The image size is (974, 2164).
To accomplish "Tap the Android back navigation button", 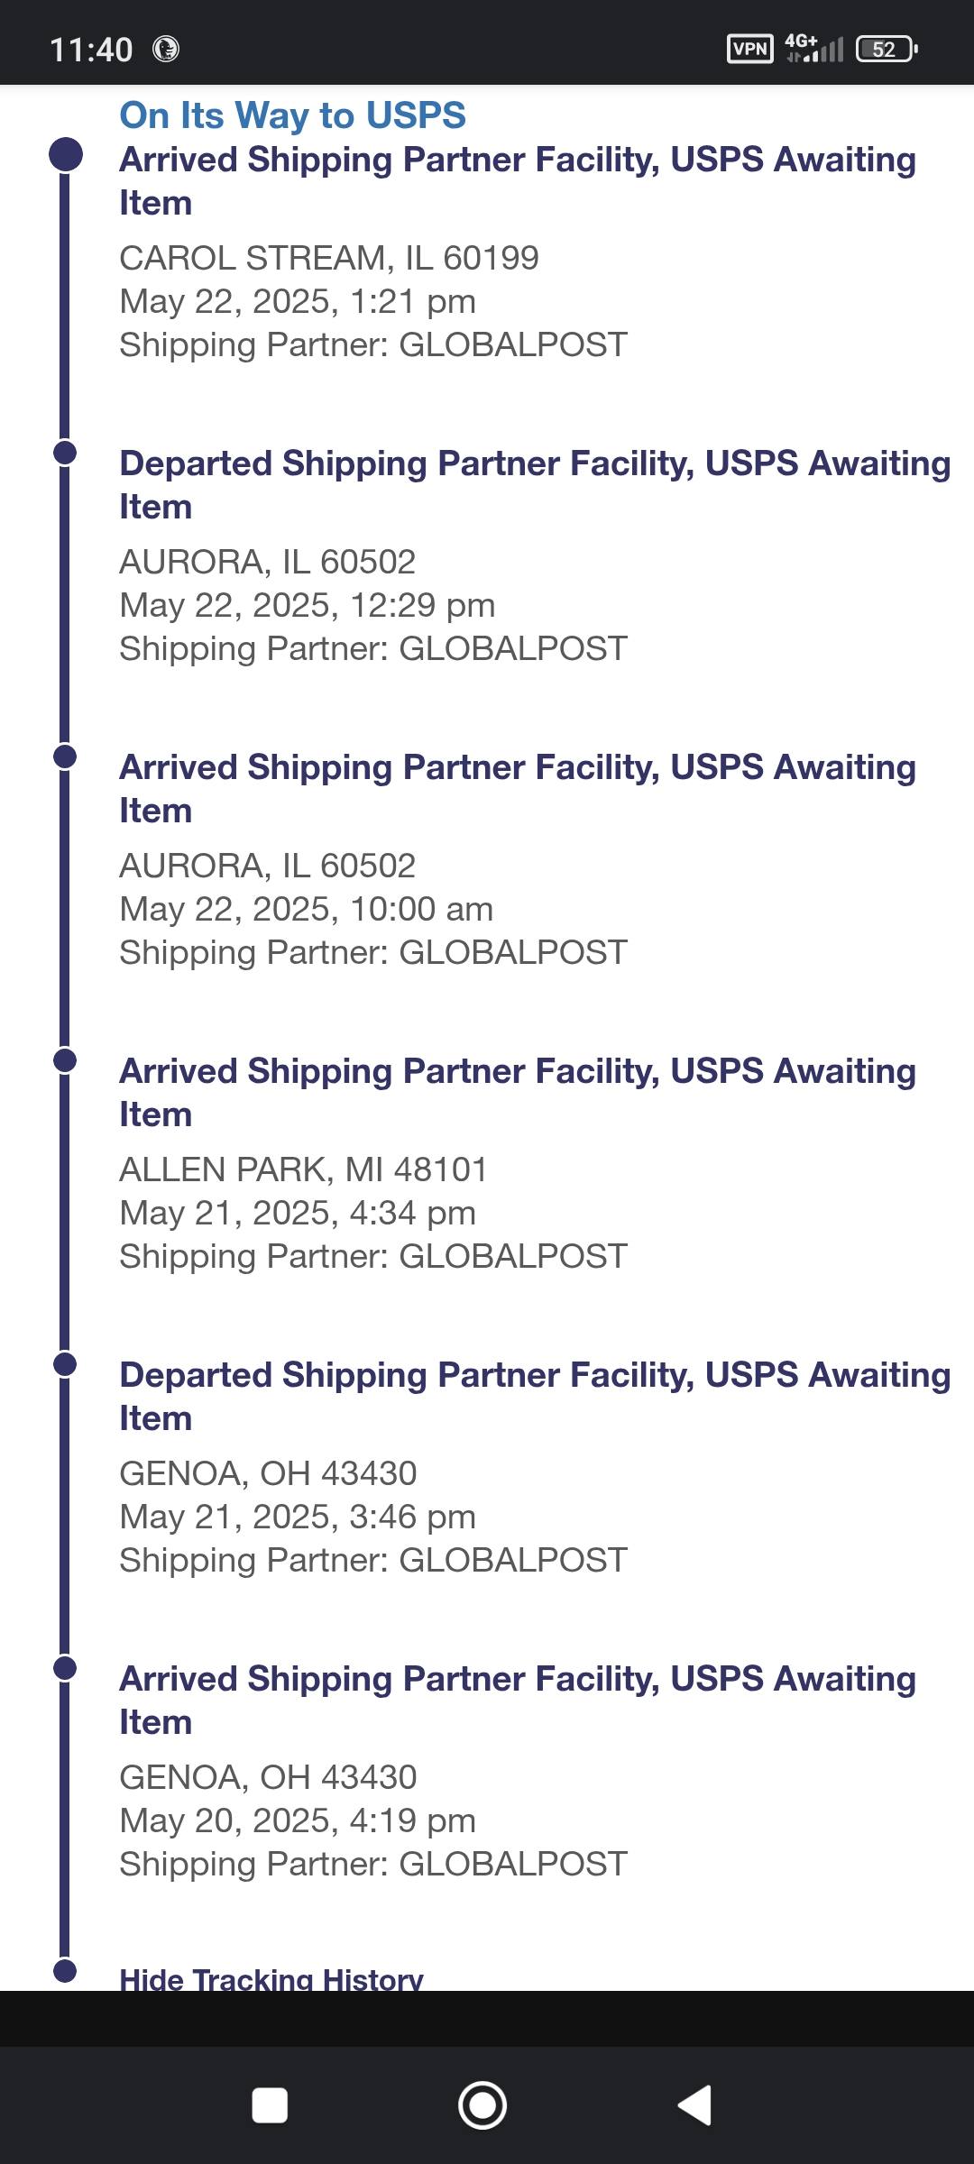I will coord(695,2105).
